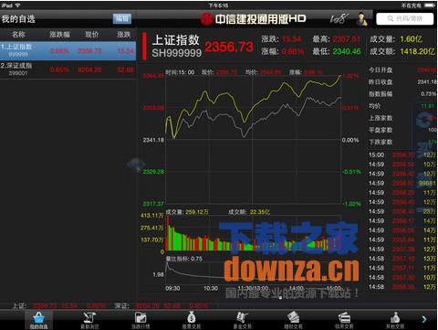This screenshot has height=330, width=438.
Task: Open the 股票交易 money bag tab
Action: coord(192,320)
